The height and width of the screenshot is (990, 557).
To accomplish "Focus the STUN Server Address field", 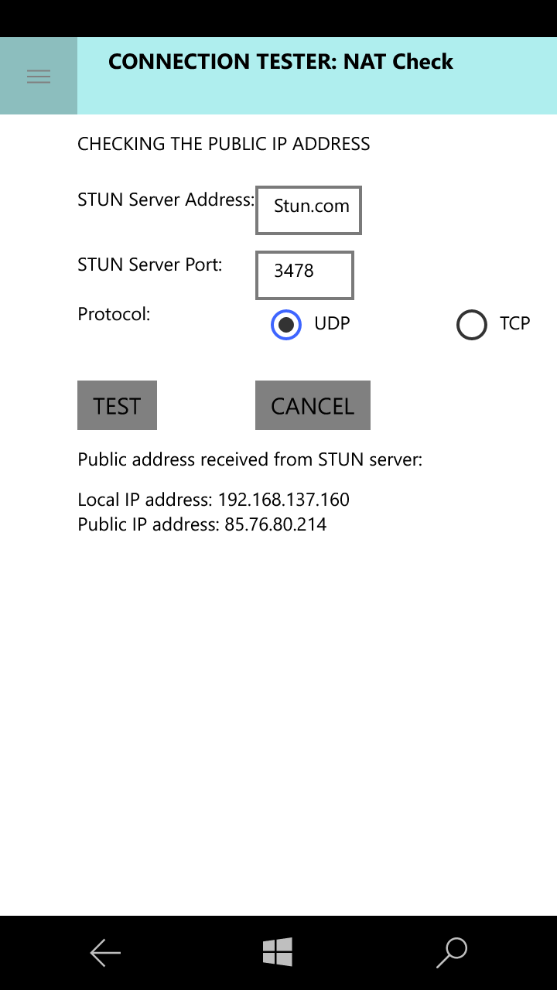I will click(309, 210).
